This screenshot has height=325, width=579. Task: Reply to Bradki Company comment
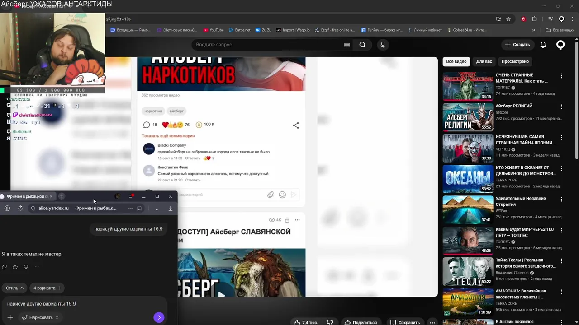pos(192,158)
